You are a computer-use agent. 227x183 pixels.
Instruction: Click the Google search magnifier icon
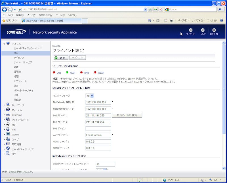[x=220, y=9]
